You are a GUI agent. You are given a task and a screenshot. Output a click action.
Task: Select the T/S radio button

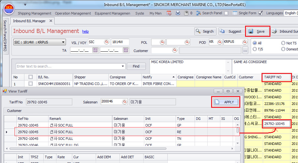[x=255, y=49]
